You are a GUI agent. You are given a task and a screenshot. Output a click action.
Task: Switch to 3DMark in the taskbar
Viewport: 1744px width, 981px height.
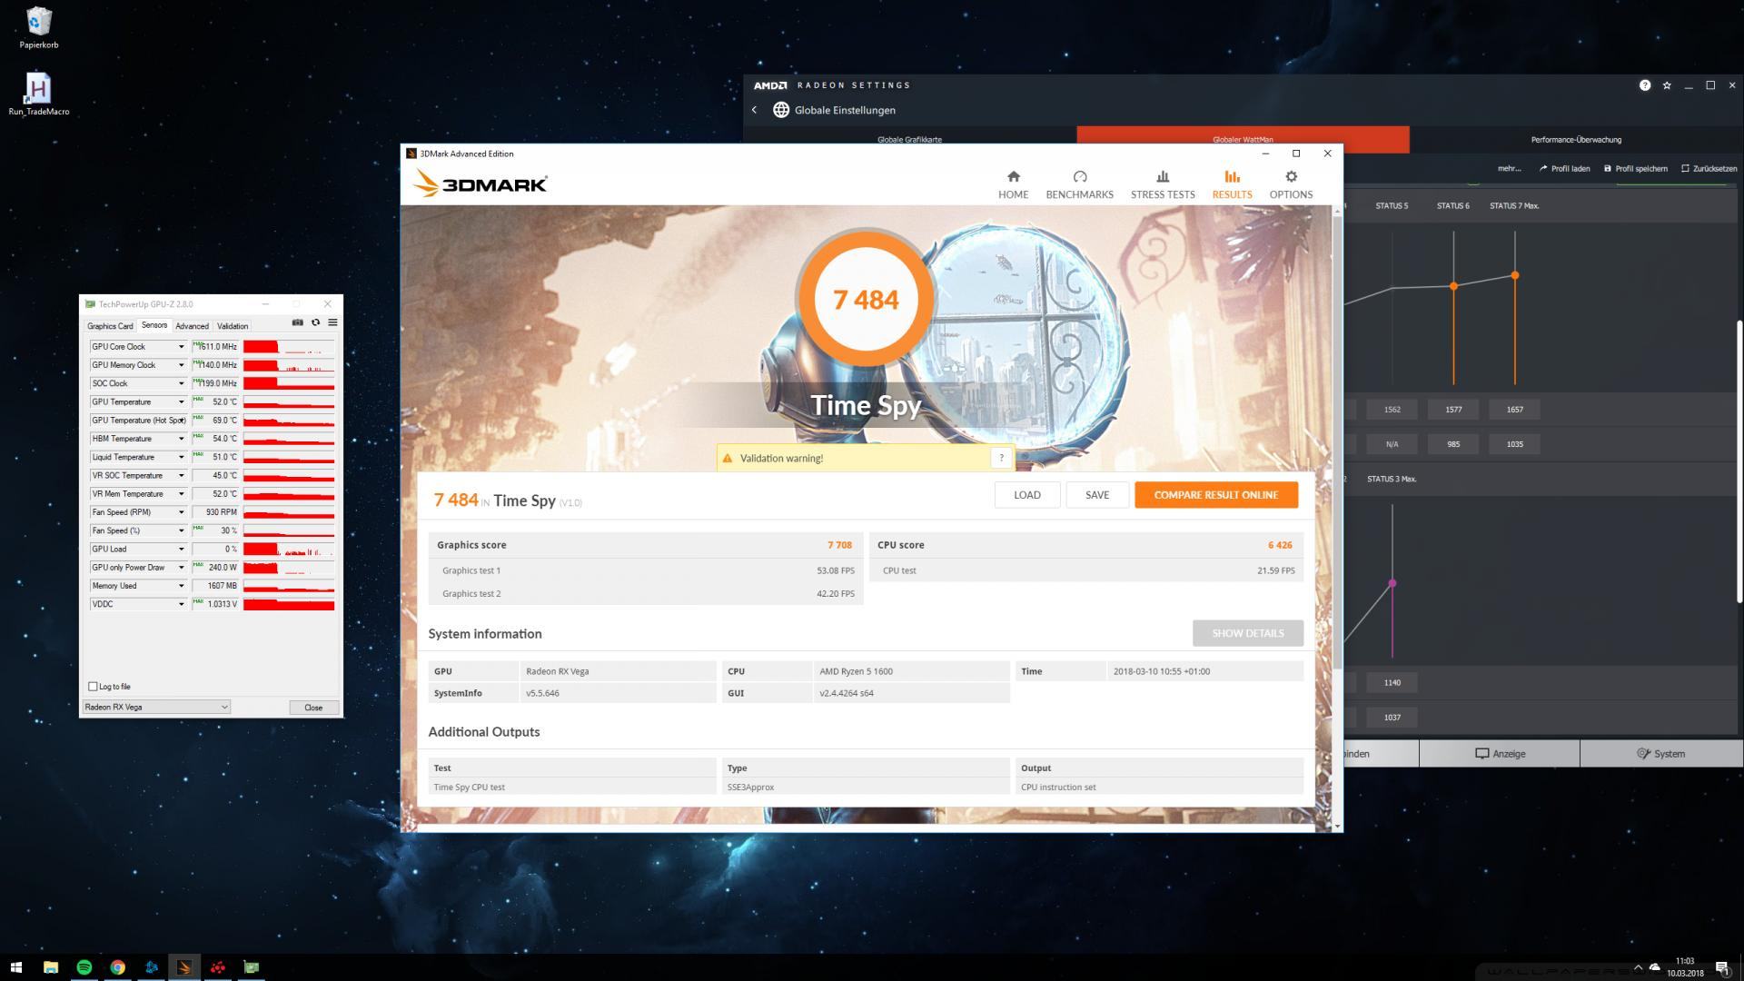(x=184, y=967)
